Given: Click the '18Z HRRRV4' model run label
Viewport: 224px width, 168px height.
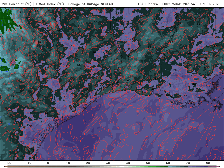Looking at the screenshot, I should [148, 4].
